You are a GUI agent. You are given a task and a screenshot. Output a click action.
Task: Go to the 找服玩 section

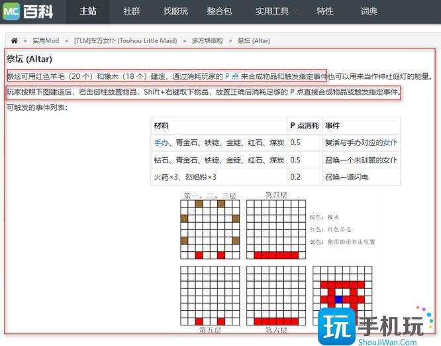coord(175,11)
